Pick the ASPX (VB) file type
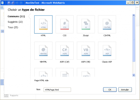The height and width of the screenshot is (100, 140). 86,51
